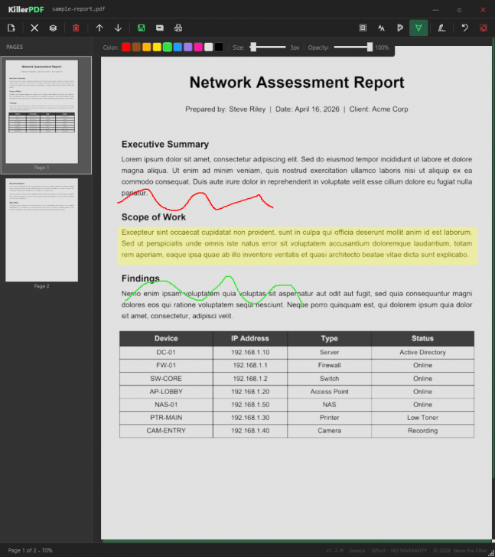
Task: Pick the black color swatch
Action: [x=219, y=47]
